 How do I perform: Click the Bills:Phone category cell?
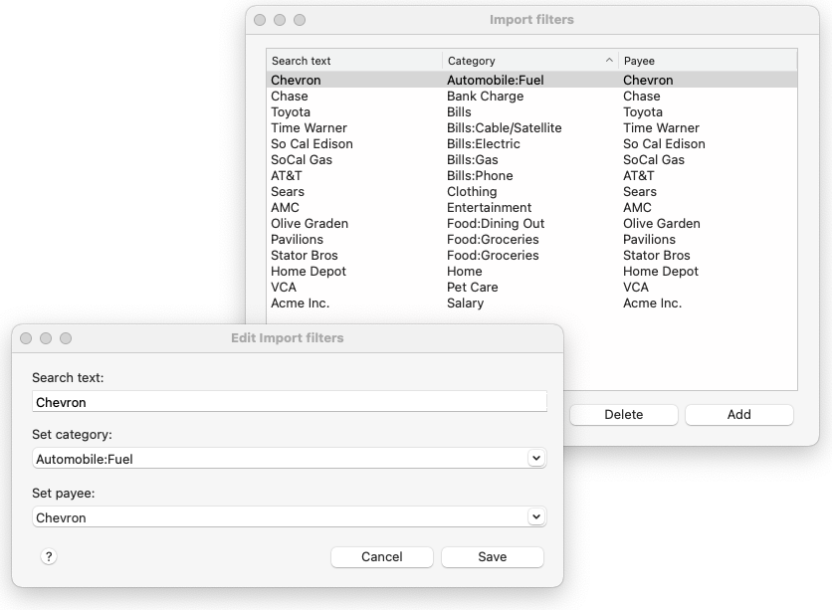[480, 175]
